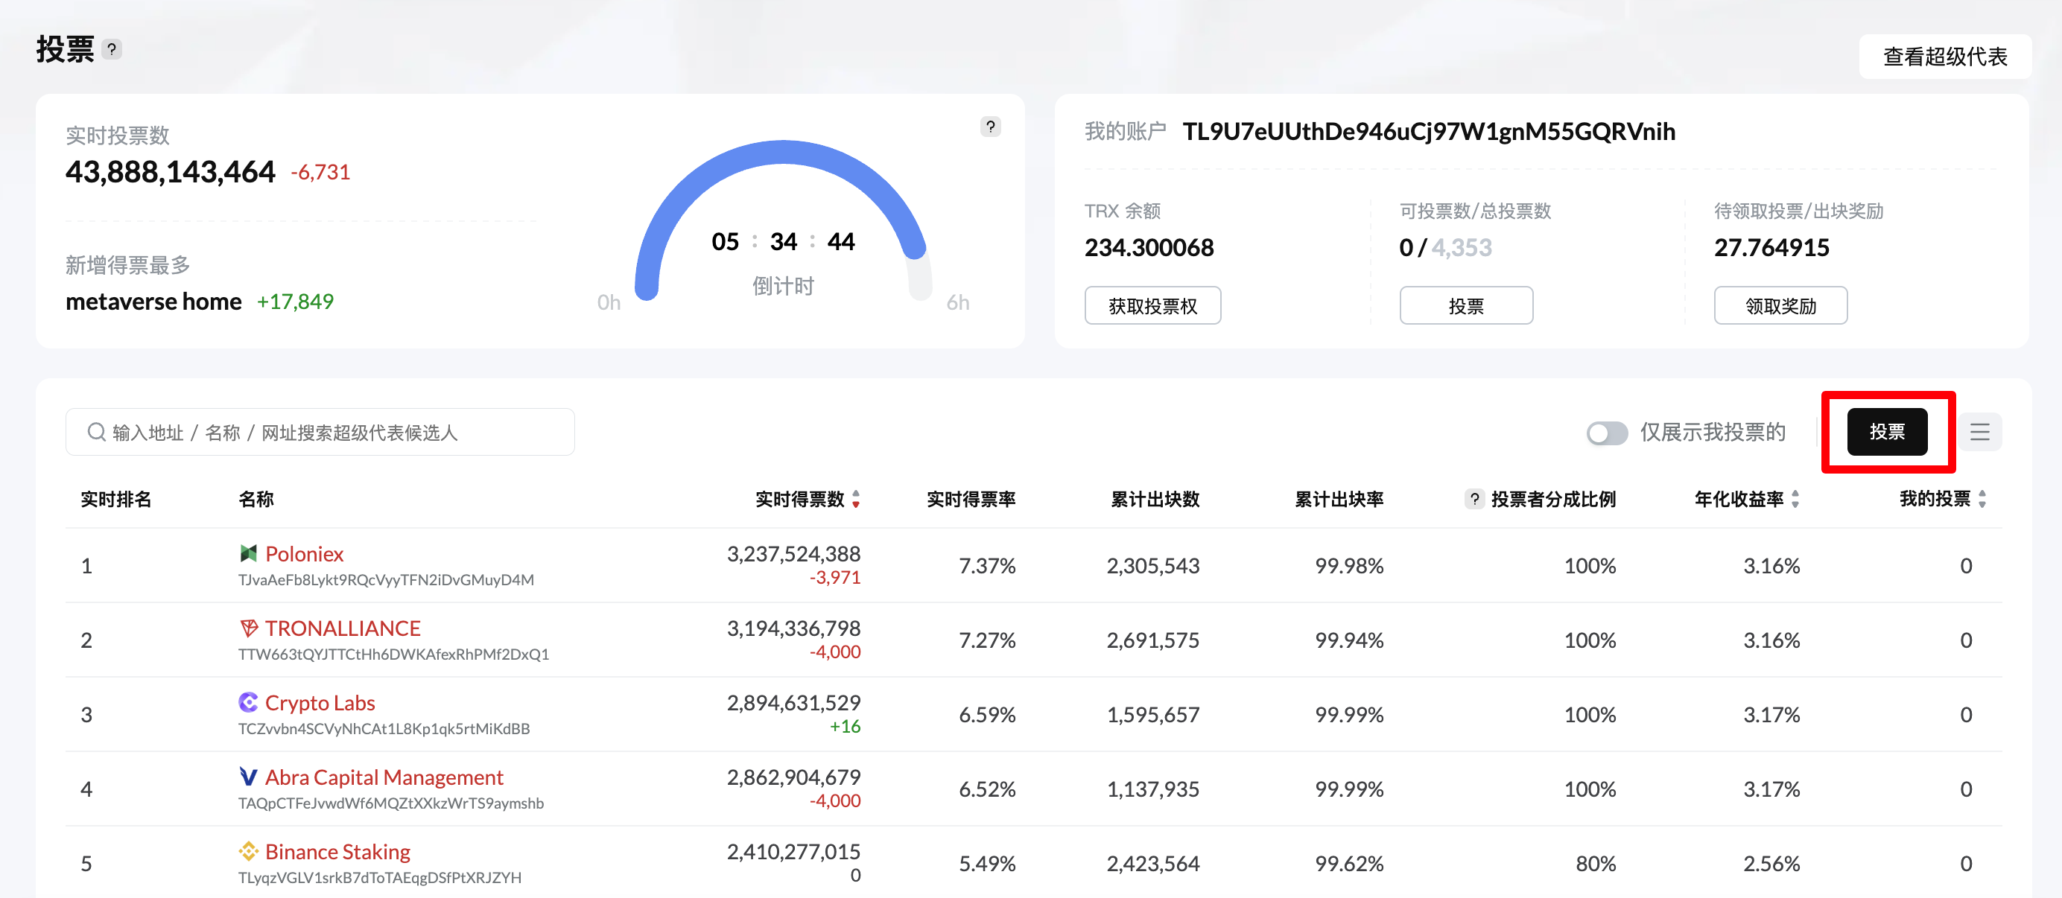Screen dimensions: 2062x898
Task: Click Poloniex vote count 3,237,524,388
Action: coord(793,554)
